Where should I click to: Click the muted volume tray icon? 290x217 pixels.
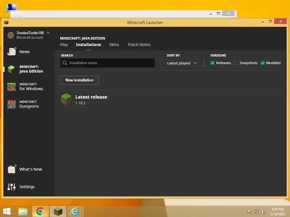click(263, 212)
